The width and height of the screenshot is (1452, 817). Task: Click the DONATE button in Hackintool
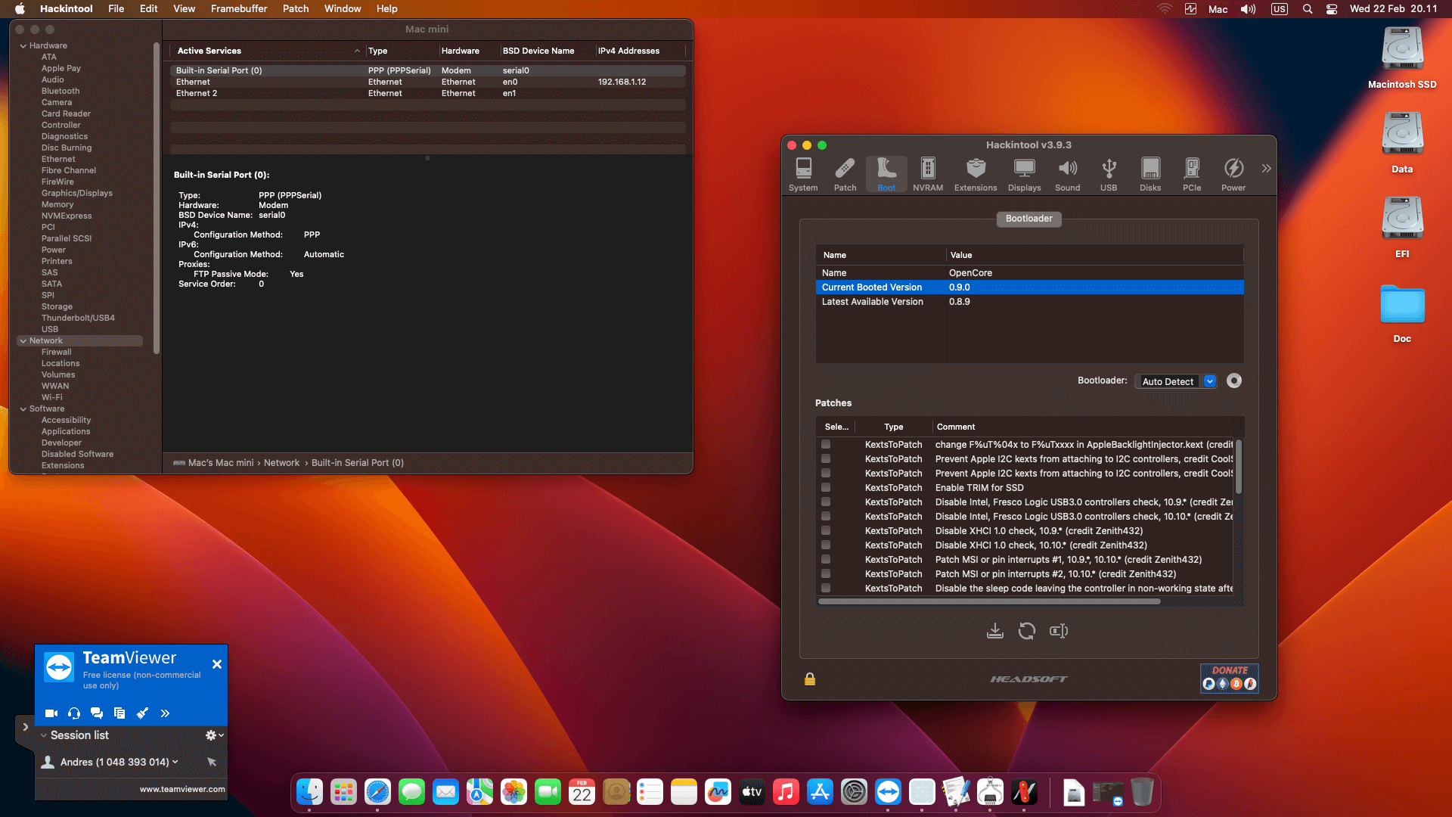pyautogui.click(x=1230, y=678)
